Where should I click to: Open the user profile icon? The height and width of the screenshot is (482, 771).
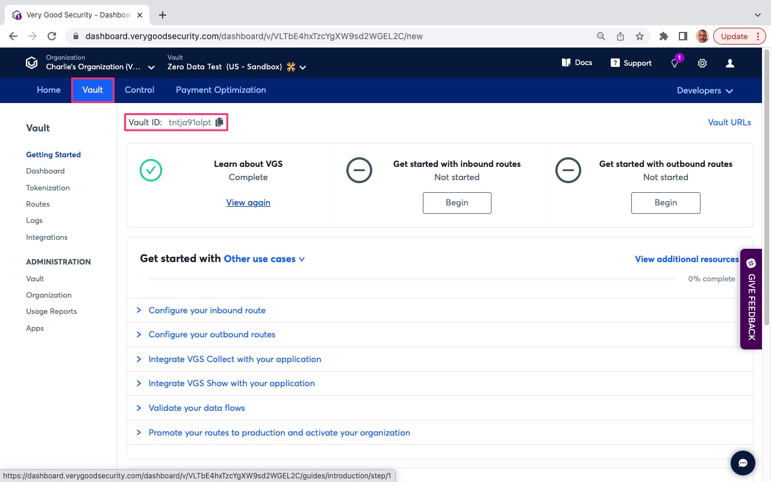(x=730, y=63)
